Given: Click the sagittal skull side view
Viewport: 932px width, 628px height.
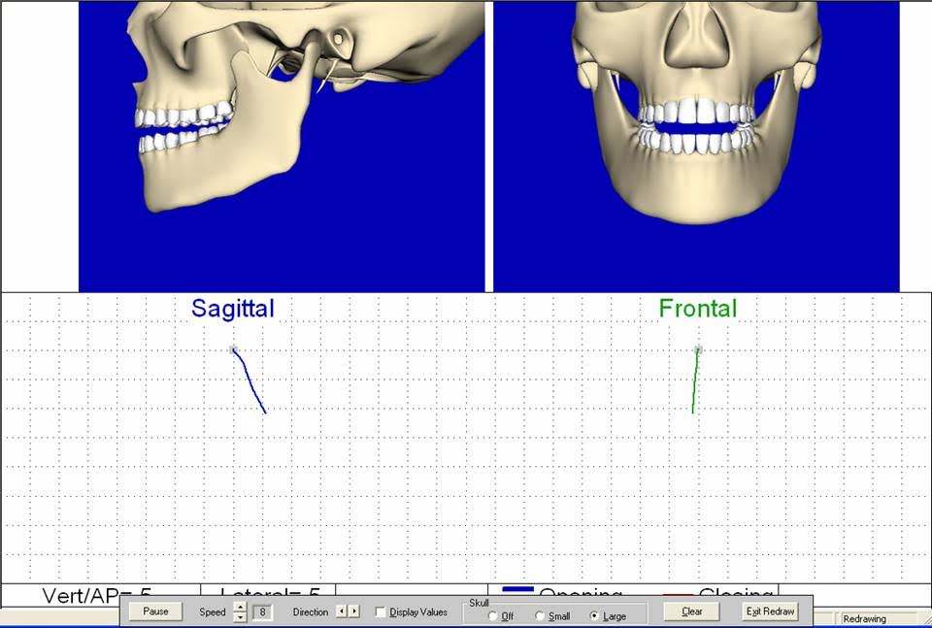Looking at the screenshot, I should pyautogui.click(x=281, y=146).
